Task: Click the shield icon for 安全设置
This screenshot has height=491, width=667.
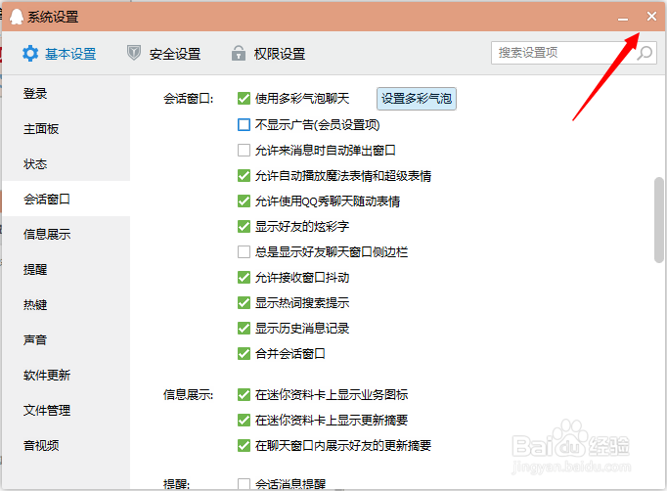Action: point(134,53)
